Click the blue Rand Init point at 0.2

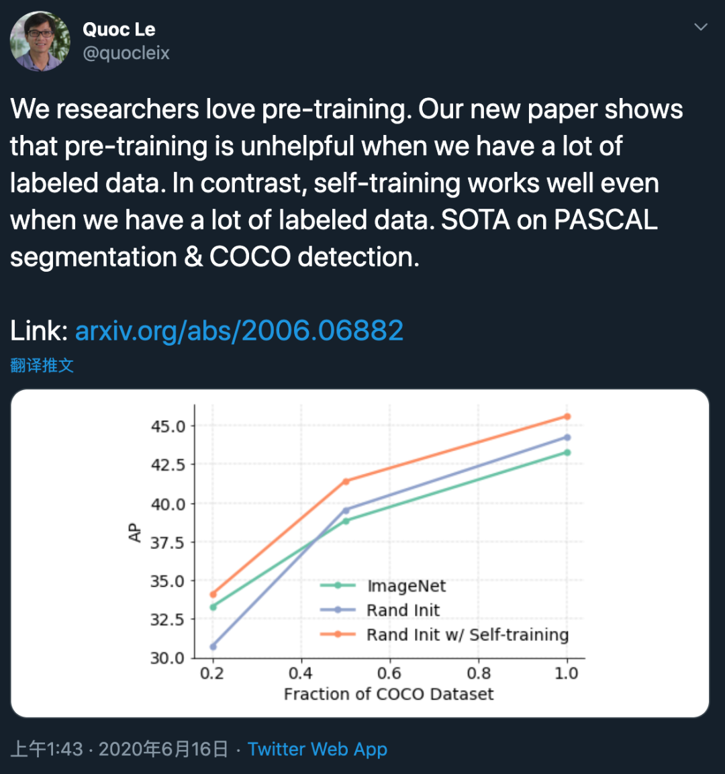213,646
